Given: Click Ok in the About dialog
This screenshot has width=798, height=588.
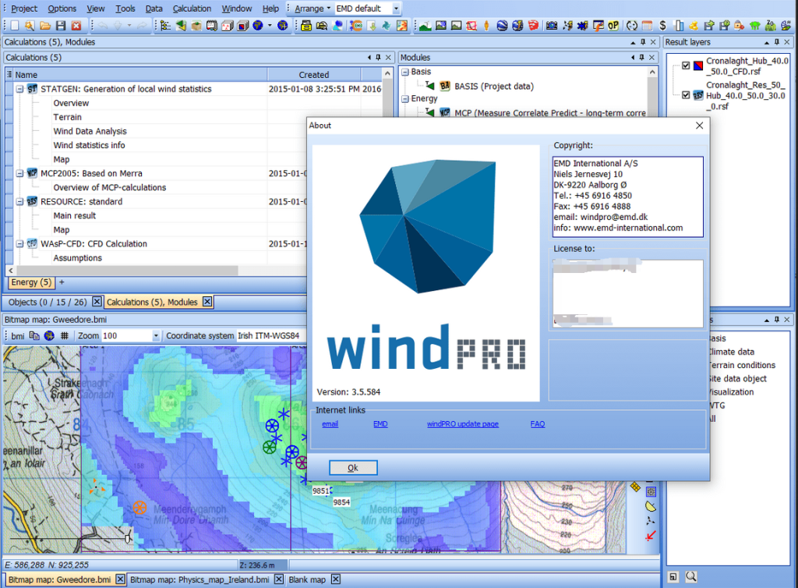Looking at the screenshot, I should pos(353,467).
